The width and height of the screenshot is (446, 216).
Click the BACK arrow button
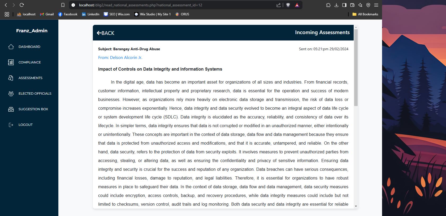point(105,33)
